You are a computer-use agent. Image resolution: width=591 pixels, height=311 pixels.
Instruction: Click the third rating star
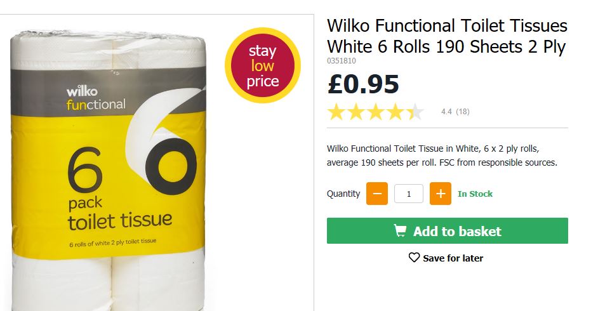pyautogui.click(x=375, y=112)
